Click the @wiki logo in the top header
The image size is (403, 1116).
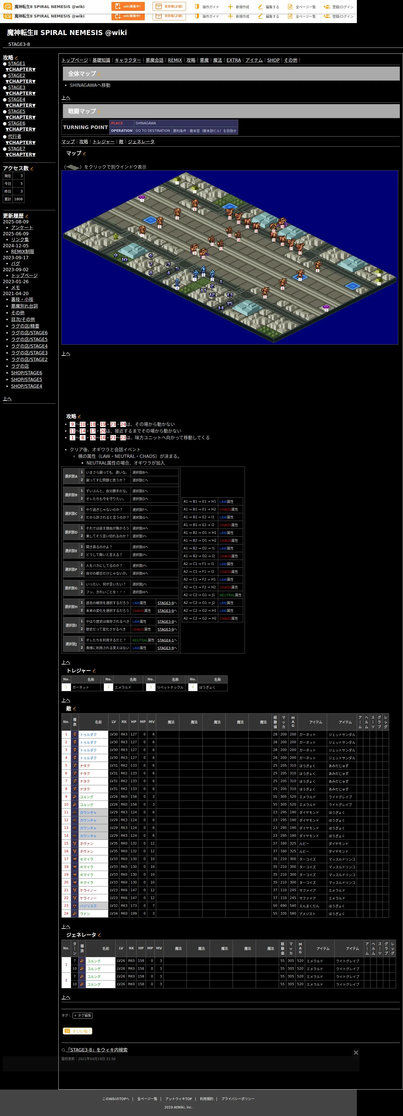[7, 6]
